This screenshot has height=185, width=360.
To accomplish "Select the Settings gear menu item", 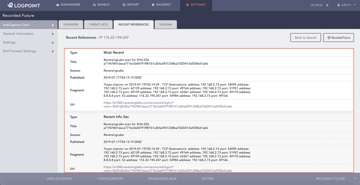I will (x=196, y=5).
